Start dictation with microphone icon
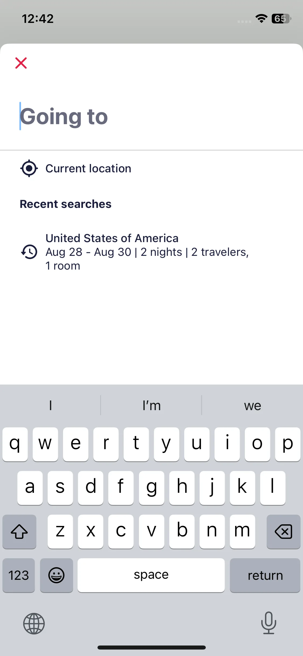303x656 pixels. coord(269,623)
